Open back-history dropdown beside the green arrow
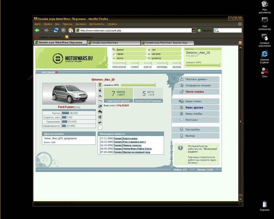This screenshot has width=274, height=219. point(42,31)
